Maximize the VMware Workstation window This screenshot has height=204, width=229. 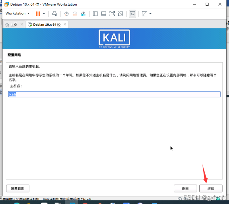coord(207,4)
